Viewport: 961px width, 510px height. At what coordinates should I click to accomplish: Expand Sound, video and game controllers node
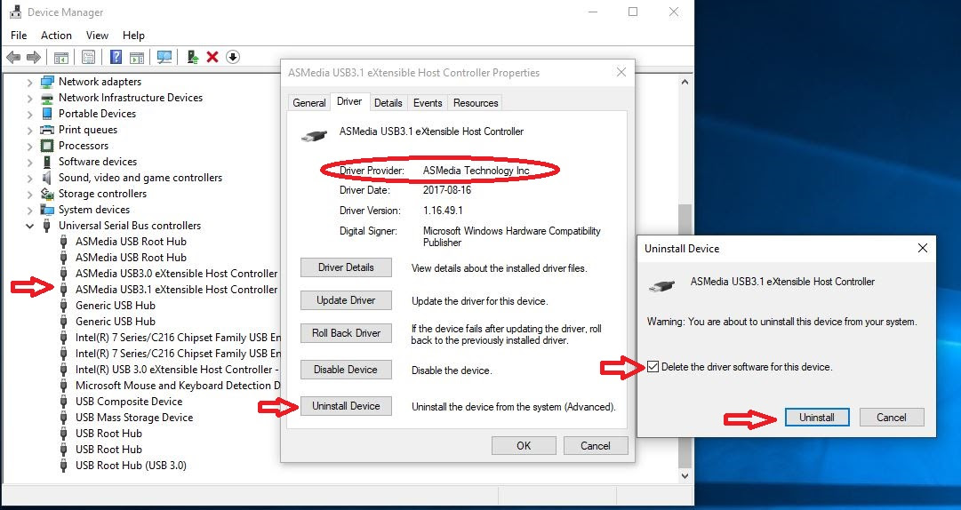point(29,179)
